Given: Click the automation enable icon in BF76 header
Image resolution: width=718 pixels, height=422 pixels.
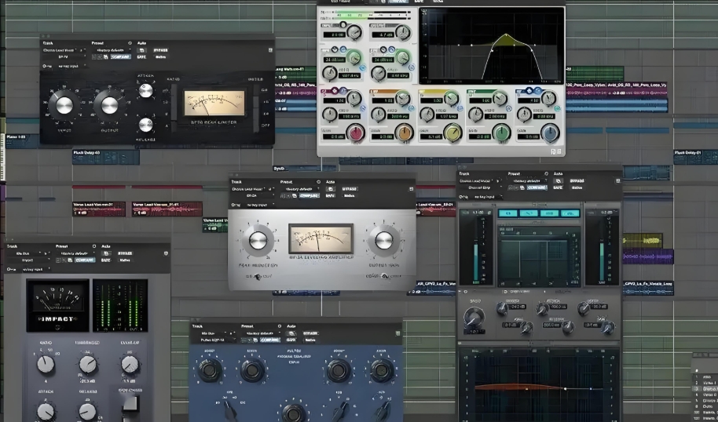Looking at the screenshot, I should [x=141, y=50].
